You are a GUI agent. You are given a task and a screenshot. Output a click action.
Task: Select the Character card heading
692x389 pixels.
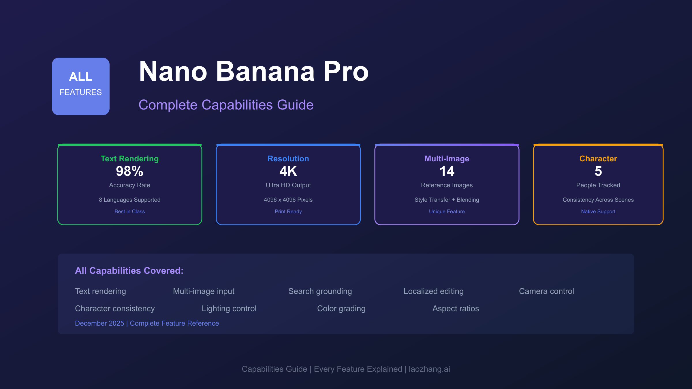tap(598, 159)
